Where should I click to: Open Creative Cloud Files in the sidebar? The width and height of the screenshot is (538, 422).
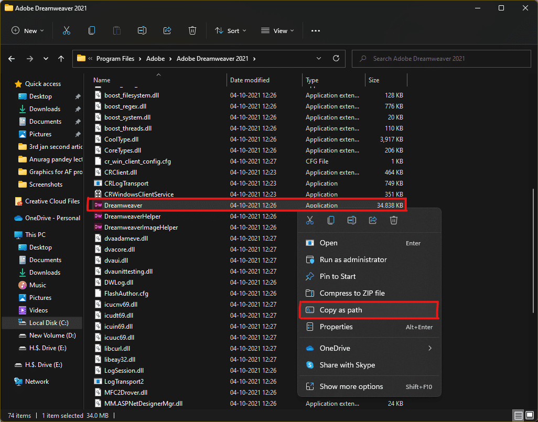52,201
